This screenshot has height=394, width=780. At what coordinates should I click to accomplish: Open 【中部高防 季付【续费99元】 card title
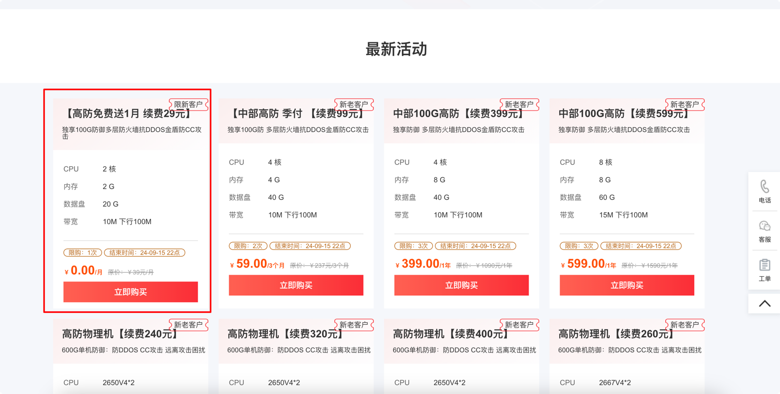[298, 114]
